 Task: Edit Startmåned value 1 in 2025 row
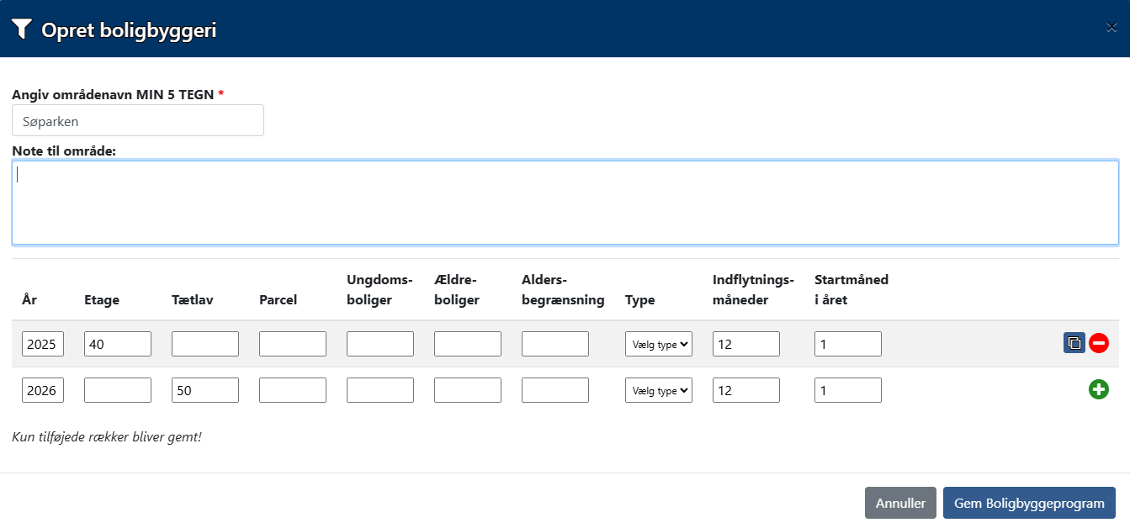pos(848,344)
